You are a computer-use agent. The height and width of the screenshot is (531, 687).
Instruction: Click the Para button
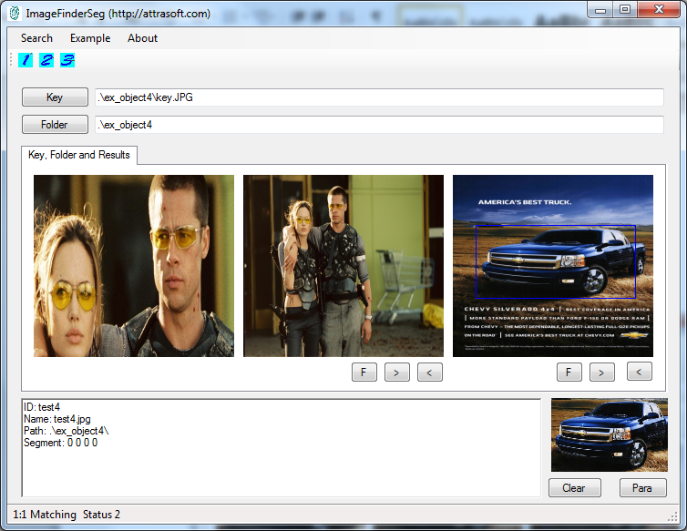coord(642,488)
